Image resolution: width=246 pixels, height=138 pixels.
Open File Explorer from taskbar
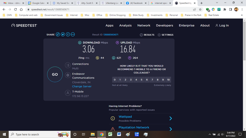pyautogui.click(x=92, y=134)
